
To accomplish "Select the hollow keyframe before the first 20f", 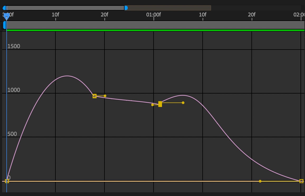I will click(94, 96).
